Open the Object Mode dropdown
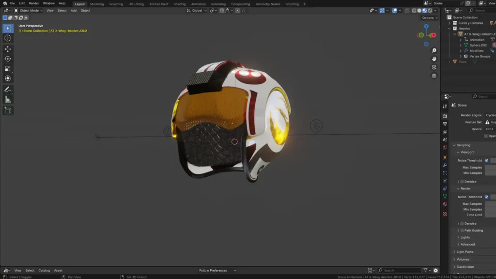 pos(29,10)
